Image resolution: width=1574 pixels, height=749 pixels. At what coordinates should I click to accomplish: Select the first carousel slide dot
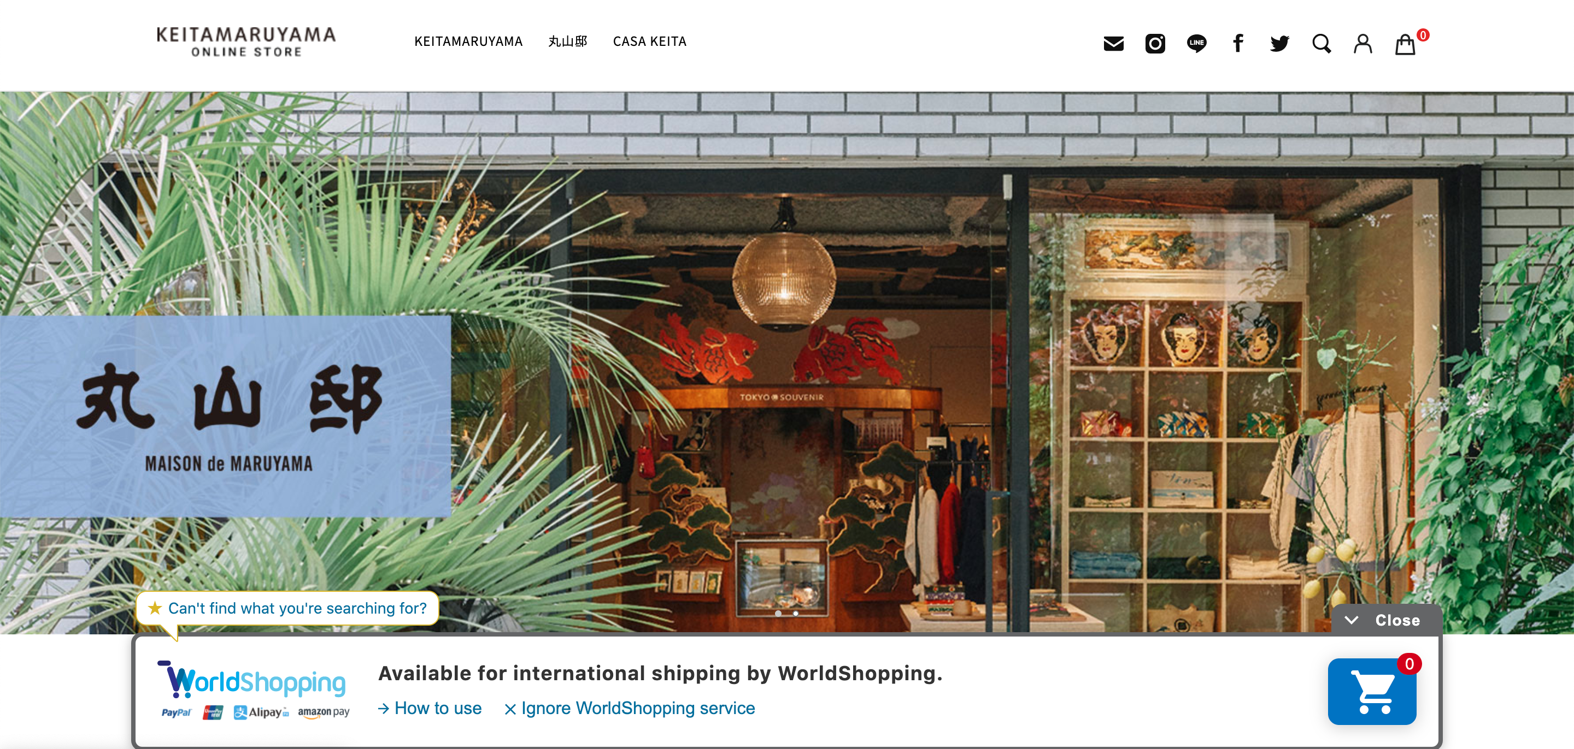778,614
